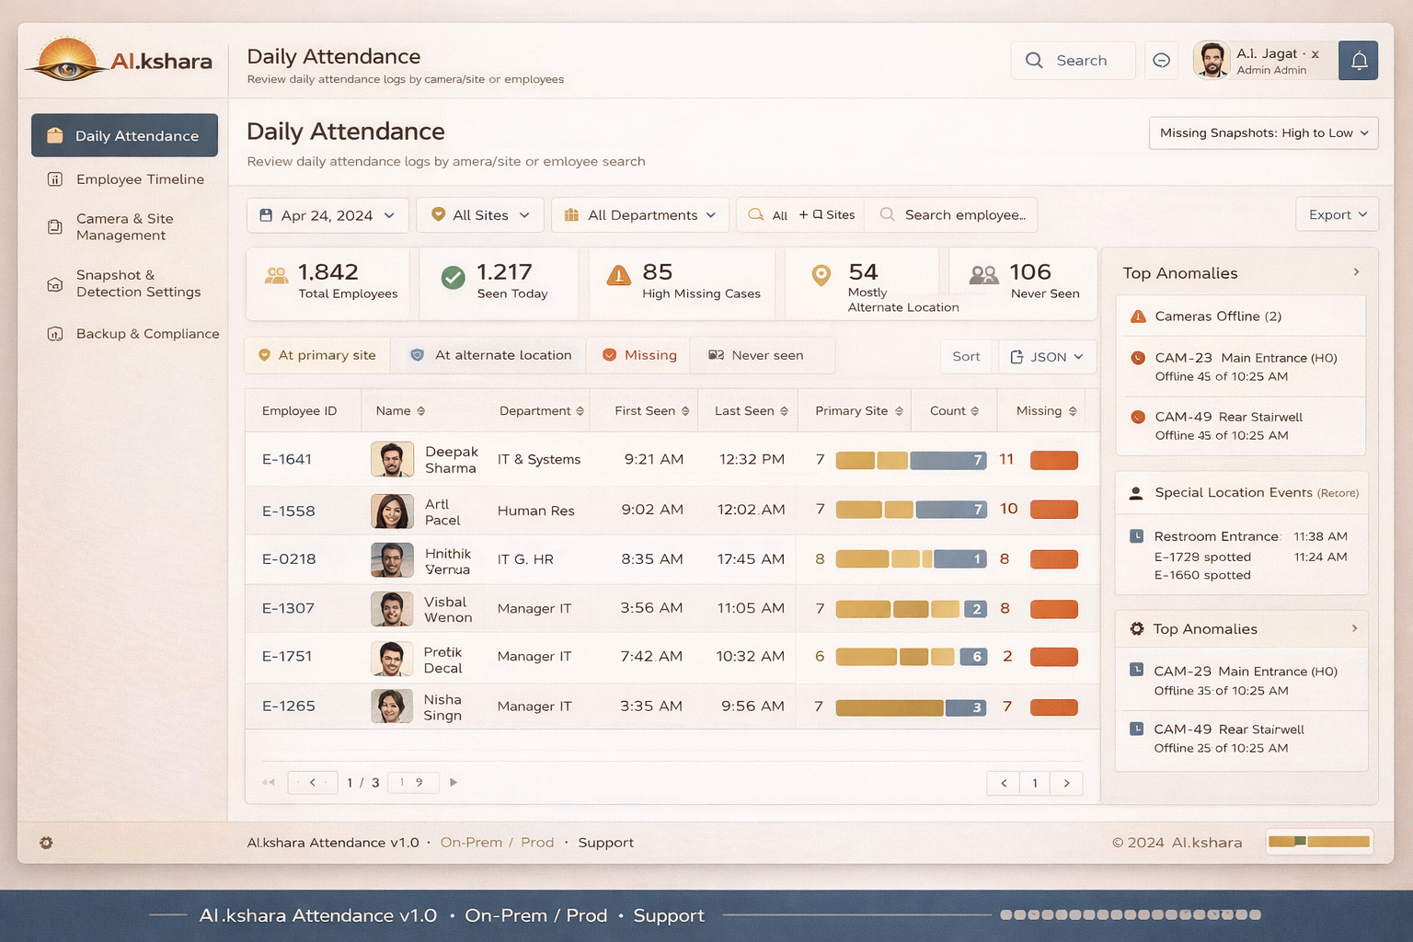Expand the All Sites dropdown

click(480, 215)
